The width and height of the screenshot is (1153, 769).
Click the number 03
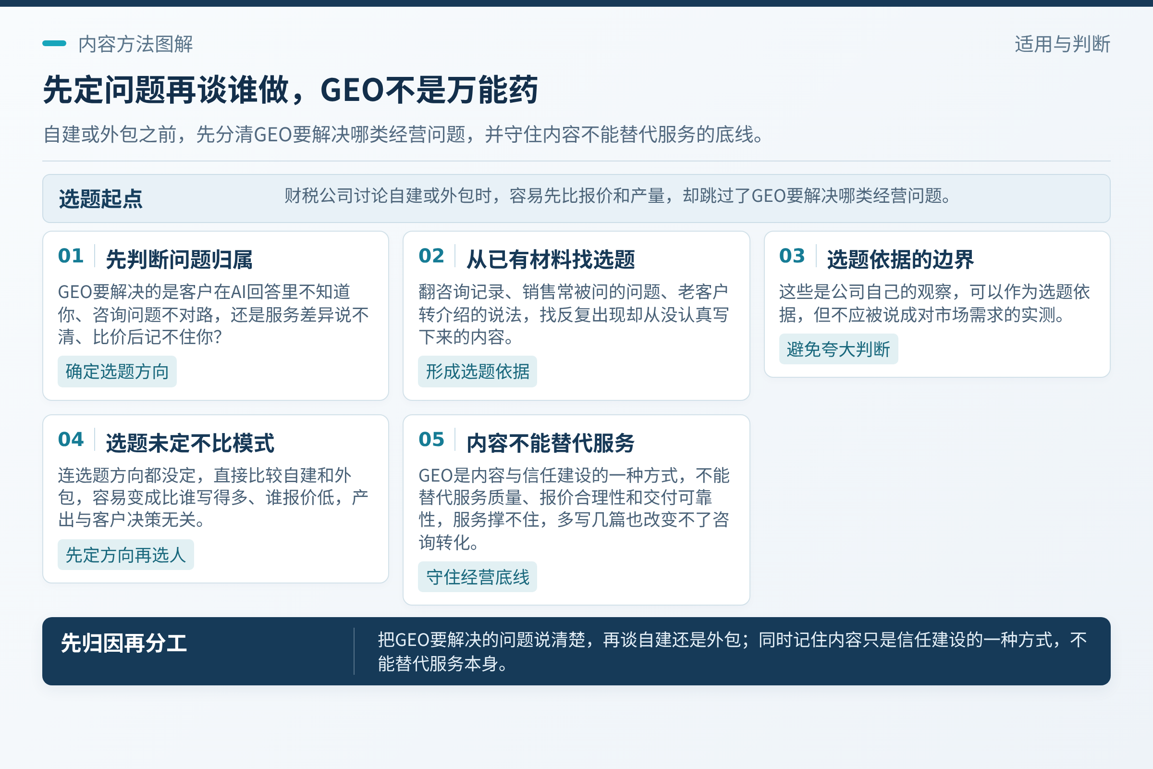tap(792, 256)
